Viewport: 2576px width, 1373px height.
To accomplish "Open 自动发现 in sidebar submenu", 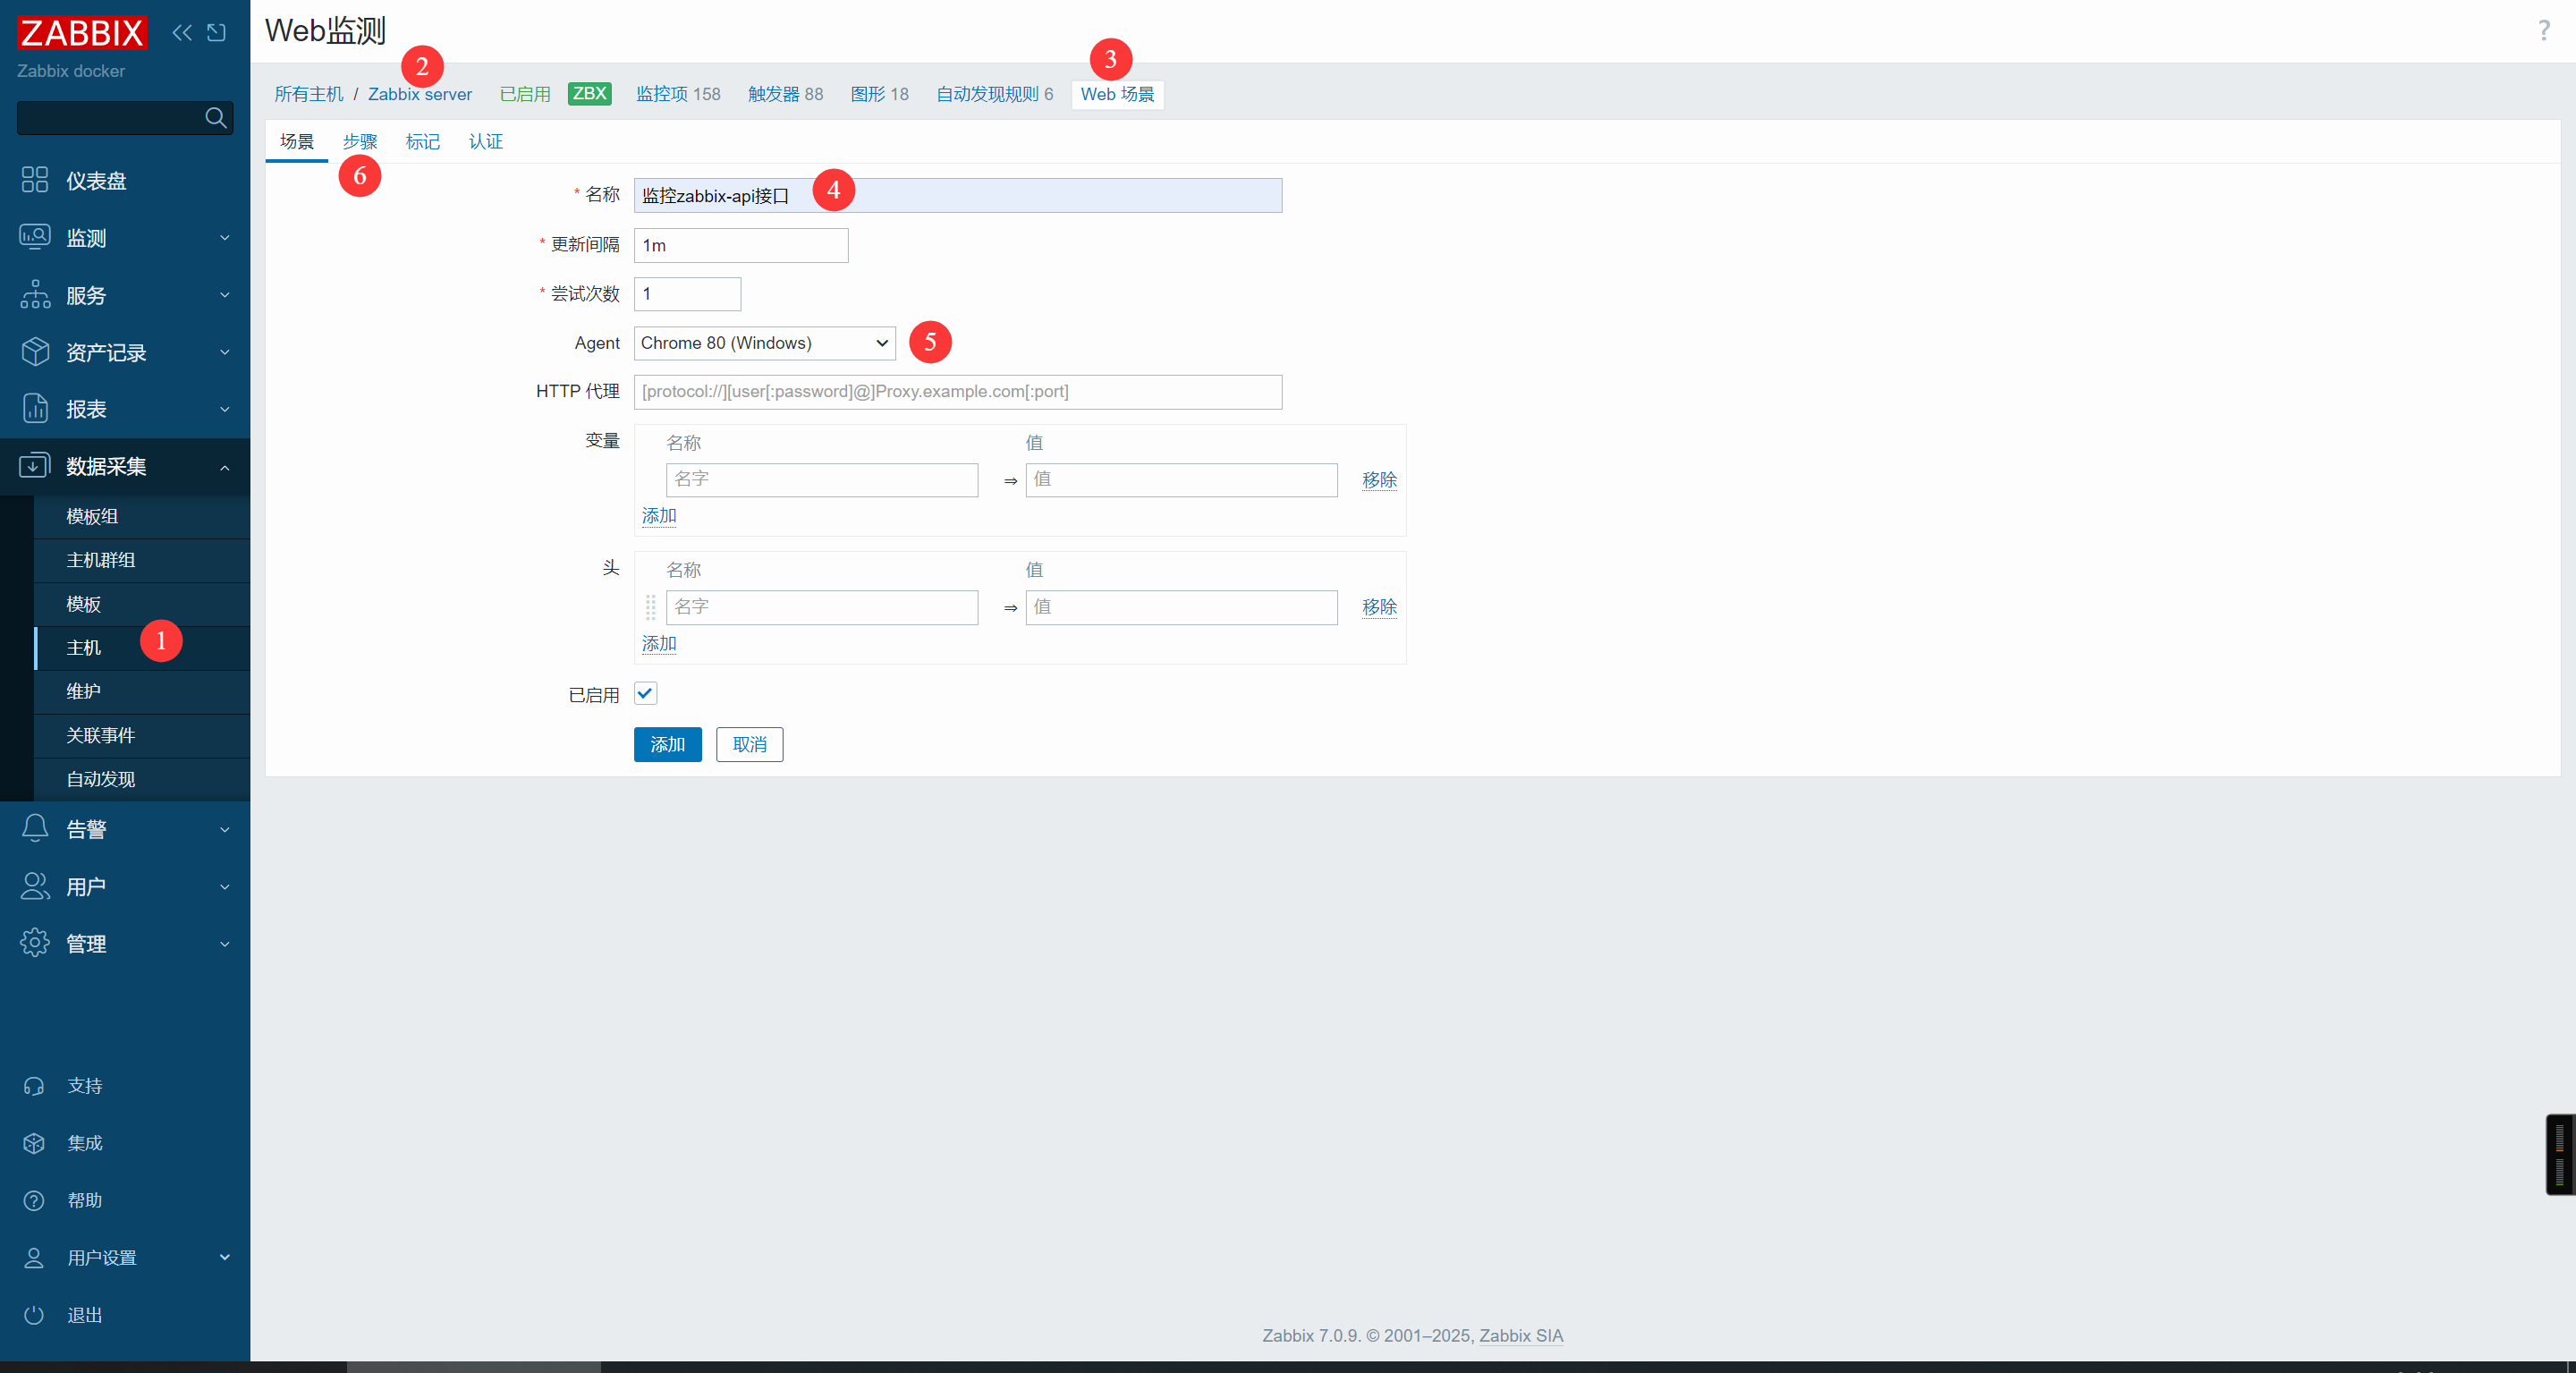I will tap(142, 779).
